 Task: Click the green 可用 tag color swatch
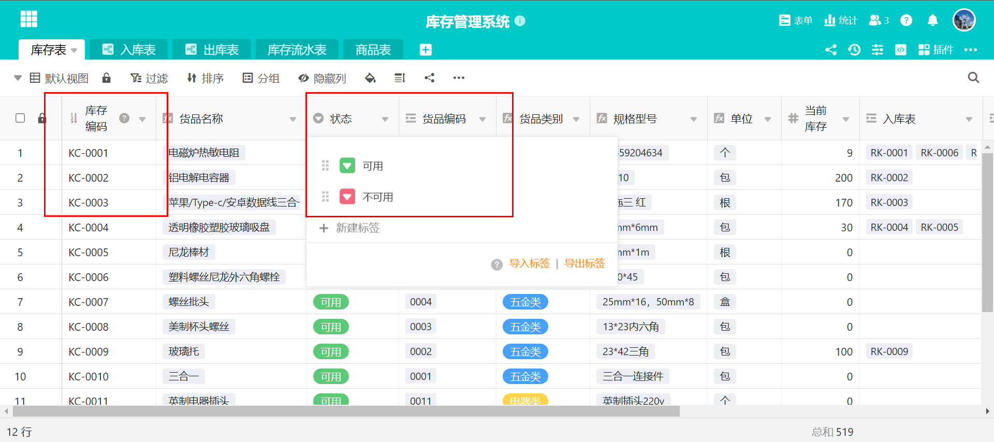coord(347,166)
